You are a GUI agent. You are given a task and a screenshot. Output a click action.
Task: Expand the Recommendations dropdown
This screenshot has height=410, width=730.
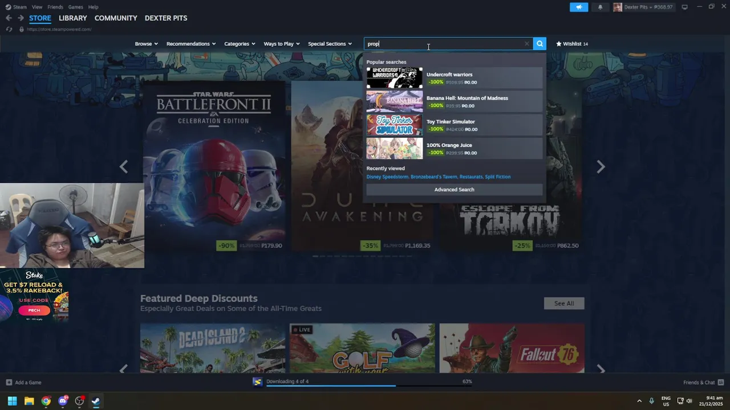click(x=191, y=44)
